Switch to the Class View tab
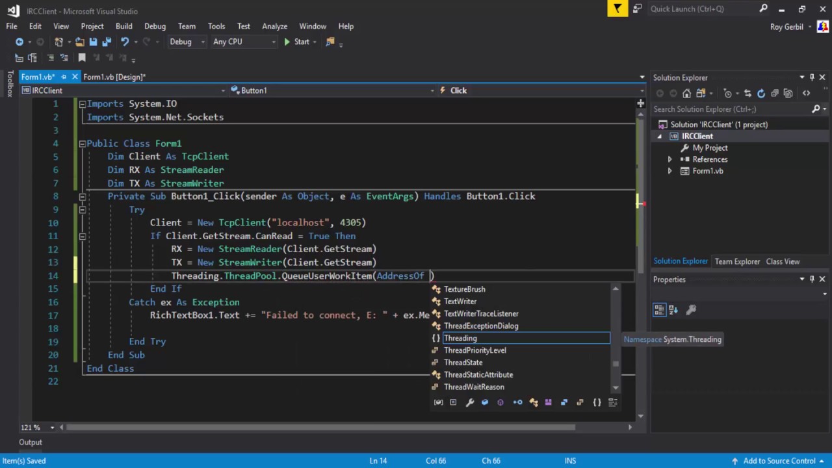This screenshot has width=832, height=468. click(x=783, y=261)
